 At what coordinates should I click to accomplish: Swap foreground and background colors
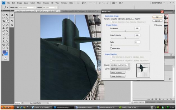tap(7, 51)
